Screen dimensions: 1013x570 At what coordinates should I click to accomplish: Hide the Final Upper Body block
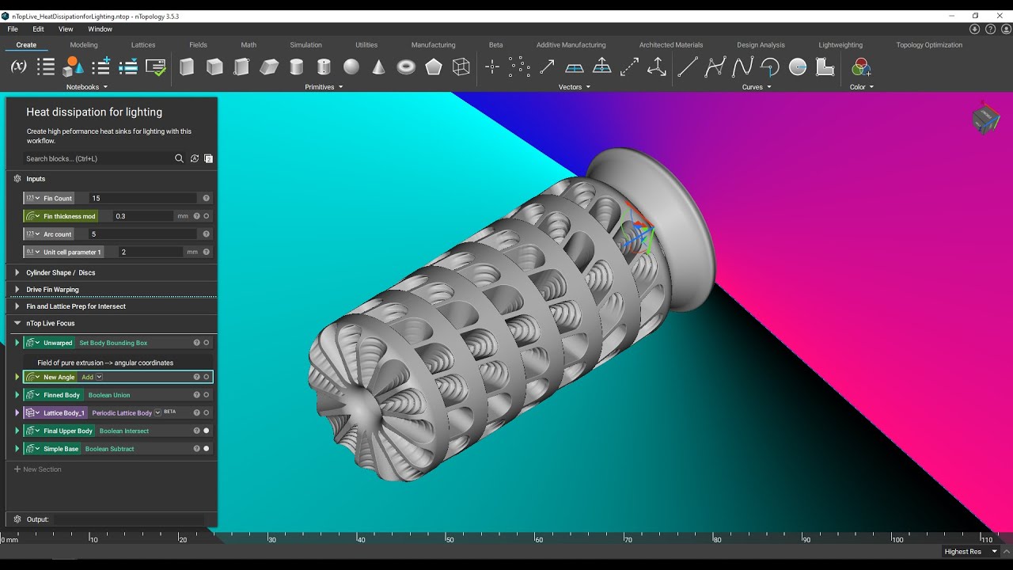click(207, 431)
